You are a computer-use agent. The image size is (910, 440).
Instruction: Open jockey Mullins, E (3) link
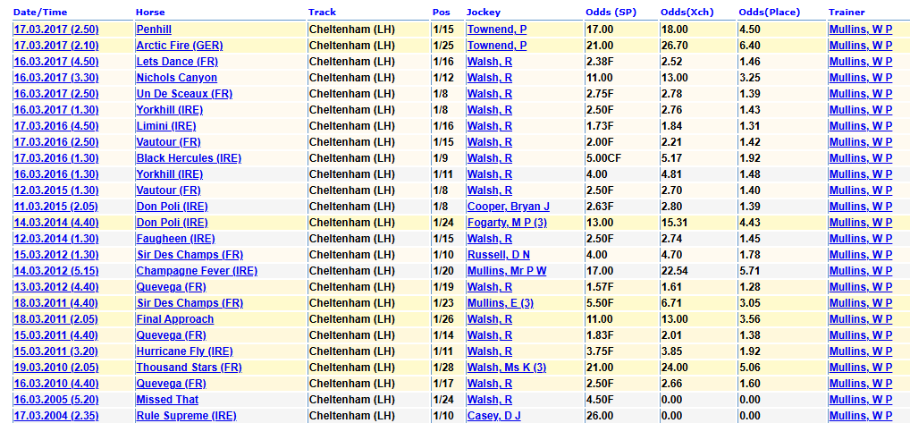click(501, 303)
